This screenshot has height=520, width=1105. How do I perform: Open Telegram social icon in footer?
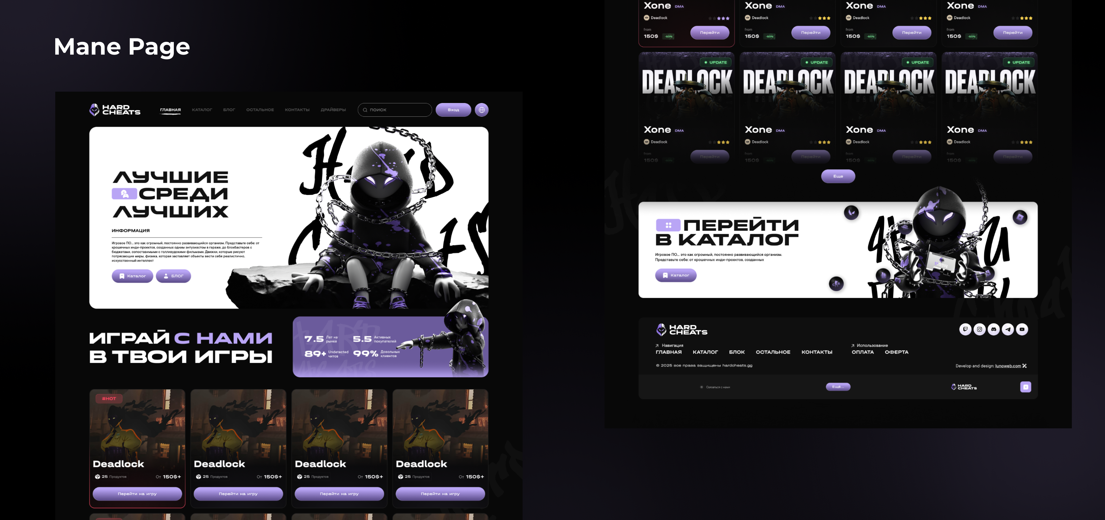[1007, 329]
